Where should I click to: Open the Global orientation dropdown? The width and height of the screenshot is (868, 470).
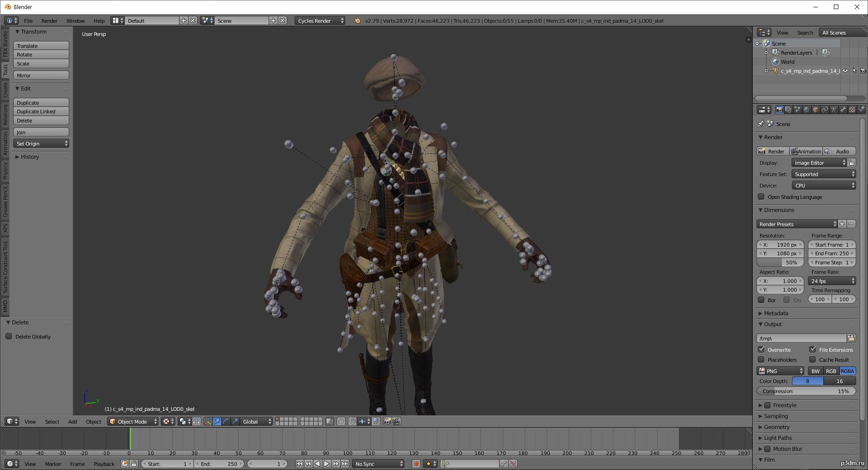point(256,422)
